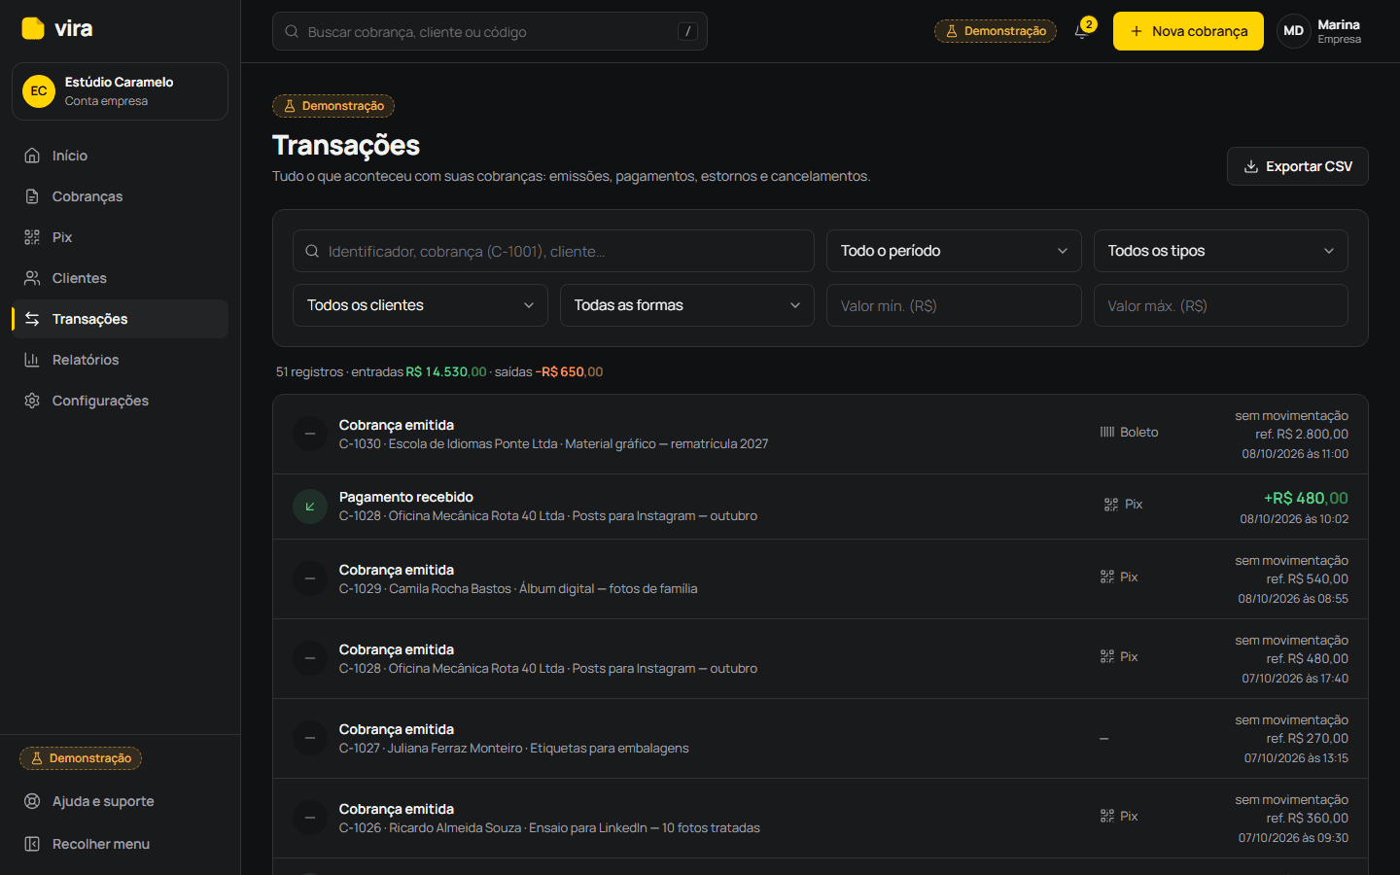Click the magnifier icon in the top search bar
The image size is (1400, 875).
(x=292, y=32)
